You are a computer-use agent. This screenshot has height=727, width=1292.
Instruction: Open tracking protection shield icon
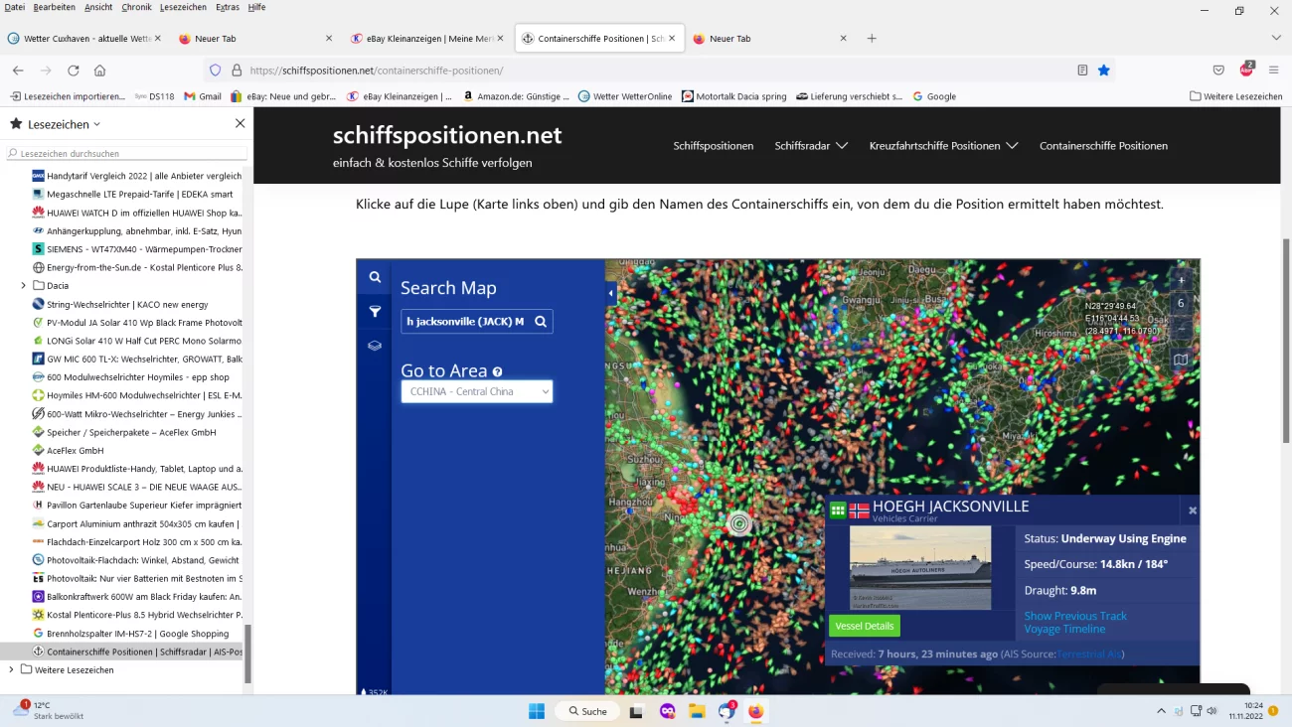click(216, 71)
